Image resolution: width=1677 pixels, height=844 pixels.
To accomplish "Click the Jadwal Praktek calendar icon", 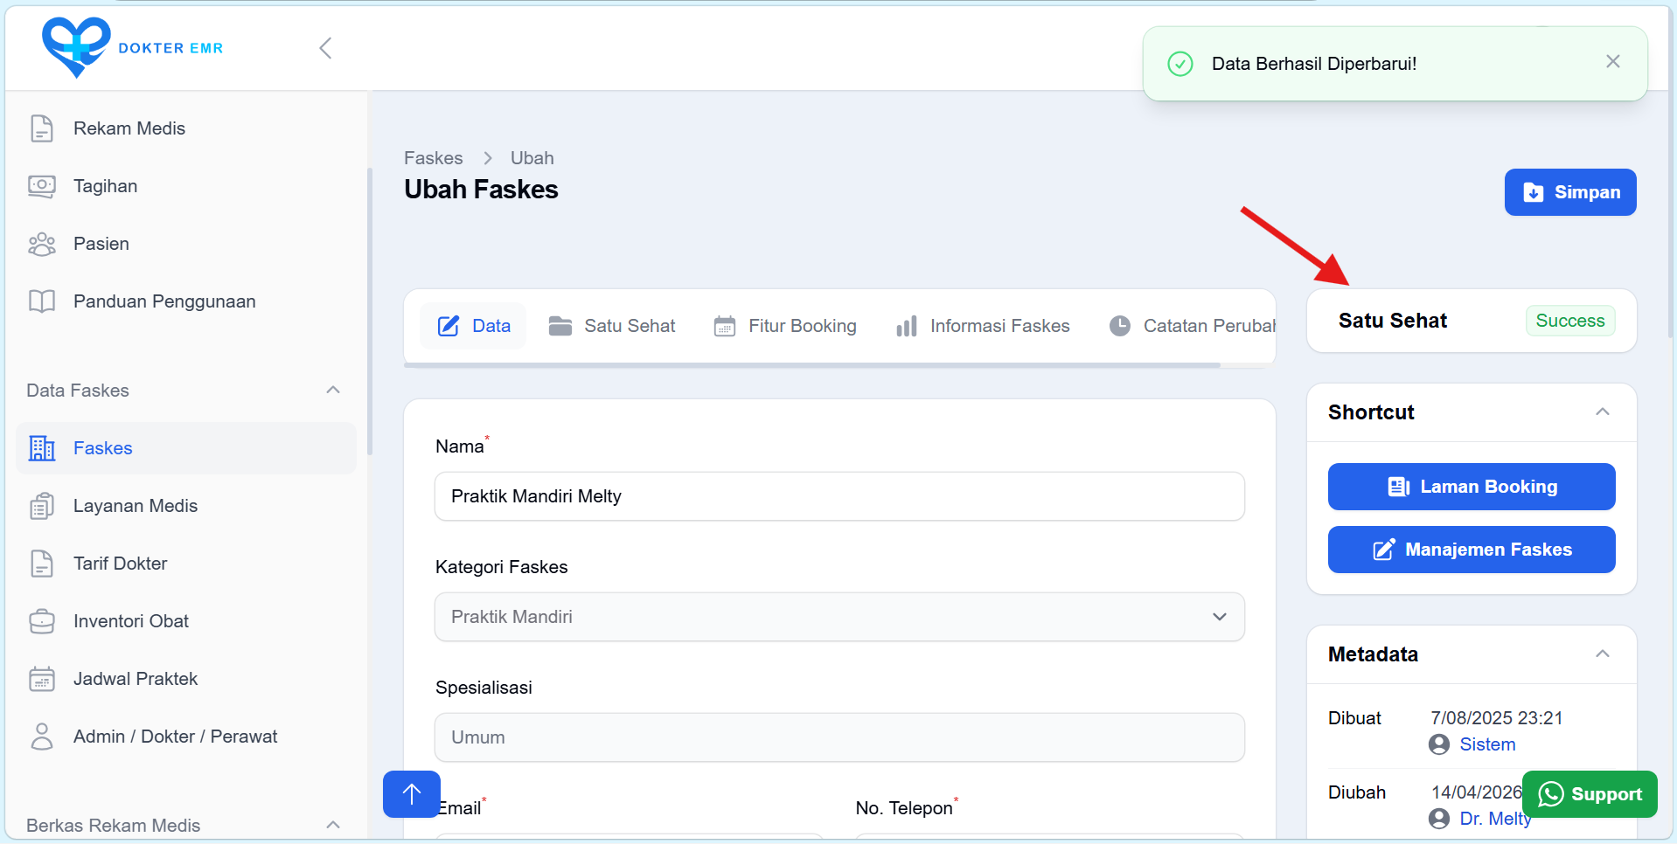I will click(42, 679).
